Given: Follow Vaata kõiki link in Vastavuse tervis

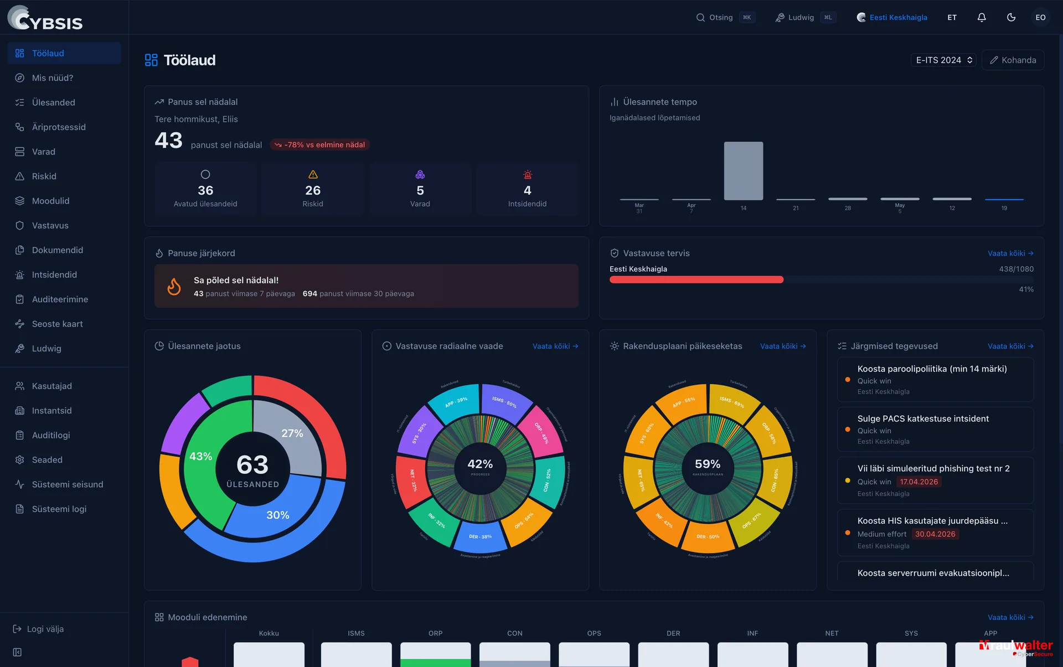Looking at the screenshot, I should pyautogui.click(x=1010, y=253).
